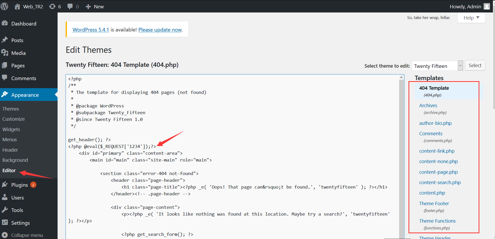
Task: Click the Plugins update badge showing 2
Action: (33, 185)
